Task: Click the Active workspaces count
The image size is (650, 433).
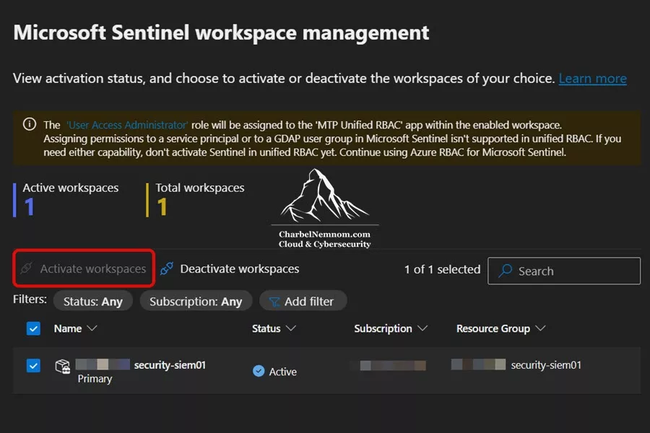Action: [29, 207]
